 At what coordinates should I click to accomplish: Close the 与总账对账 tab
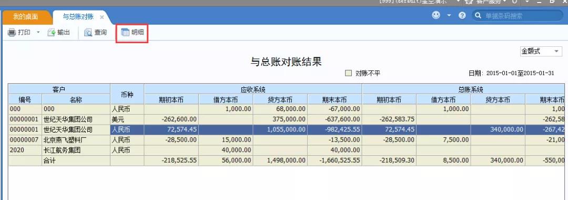(102, 17)
